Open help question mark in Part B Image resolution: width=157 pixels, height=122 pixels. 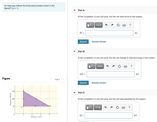131,66
